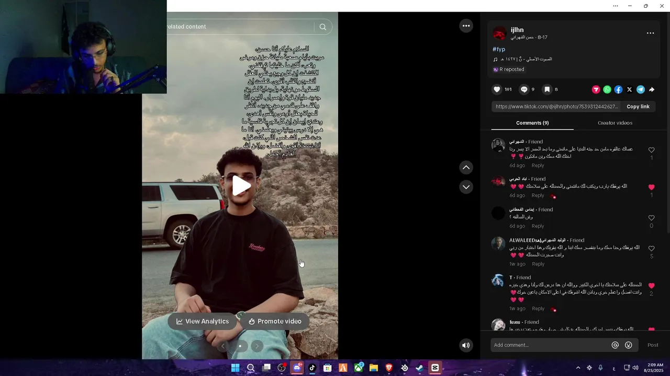Click the Copy link button
Viewport: 670px width, 376px height.
(x=638, y=107)
